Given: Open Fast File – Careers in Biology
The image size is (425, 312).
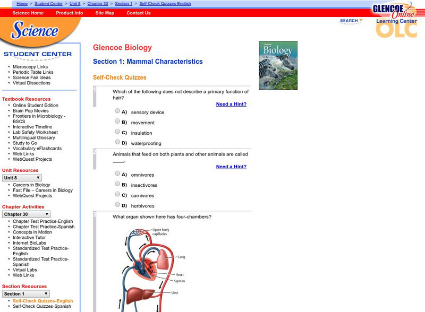Looking at the screenshot, I should click(x=43, y=190).
